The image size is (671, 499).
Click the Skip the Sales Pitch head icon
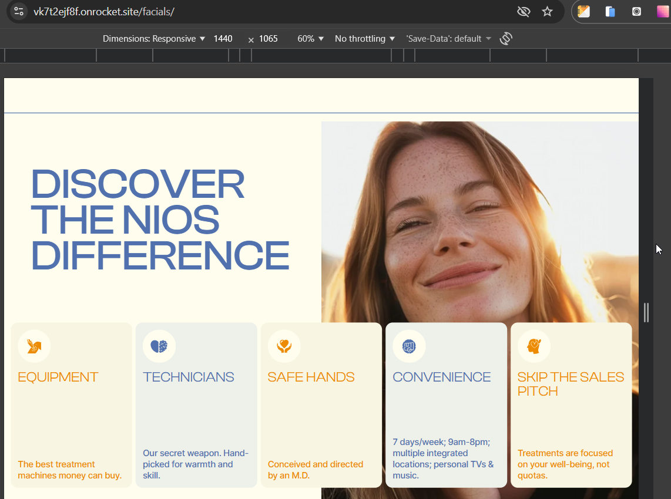coord(534,346)
